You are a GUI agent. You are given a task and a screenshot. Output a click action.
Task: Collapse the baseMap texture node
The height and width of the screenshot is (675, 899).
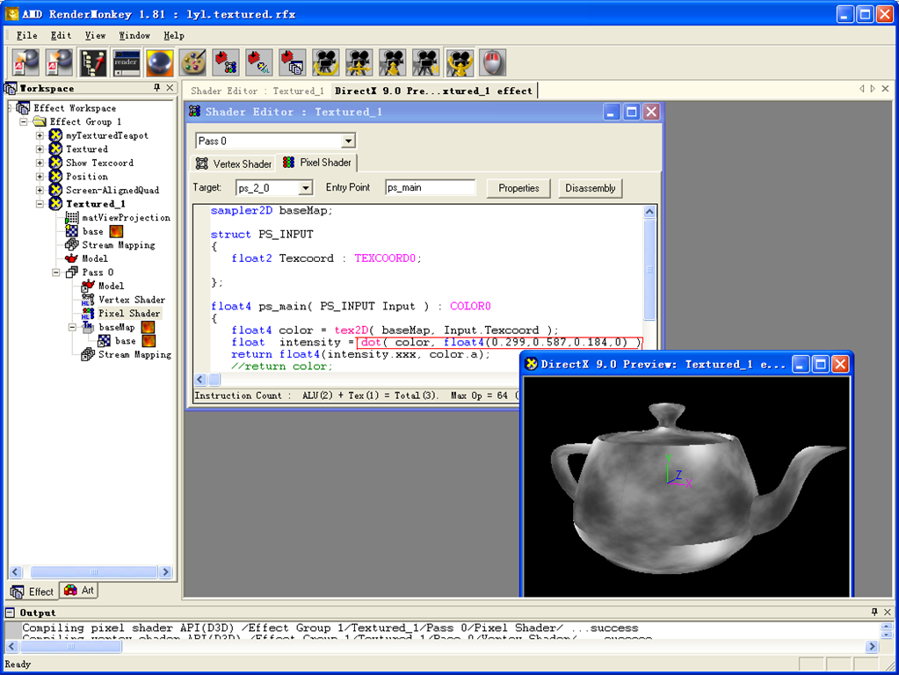pos(72,328)
